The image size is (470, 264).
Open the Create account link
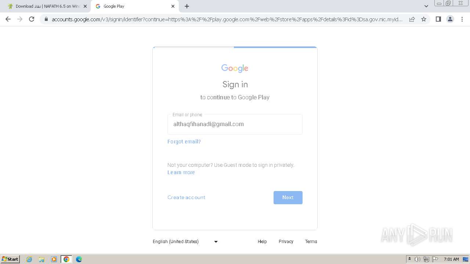point(186,197)
